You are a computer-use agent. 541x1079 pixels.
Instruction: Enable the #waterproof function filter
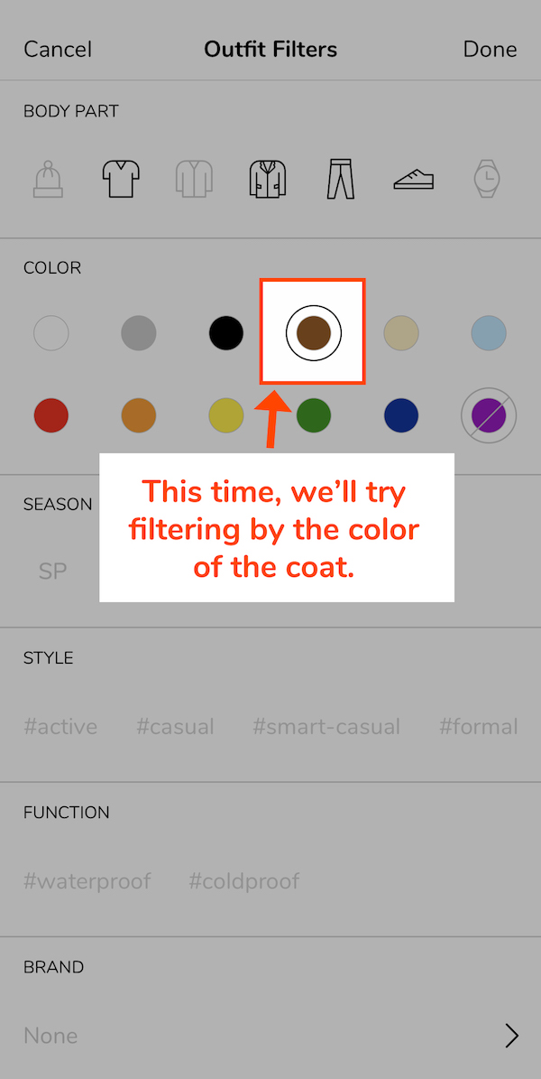[87, 880]
